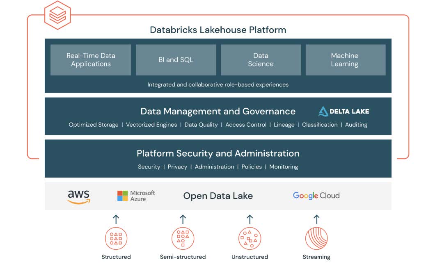Click the AWS logo

point(79,196)
